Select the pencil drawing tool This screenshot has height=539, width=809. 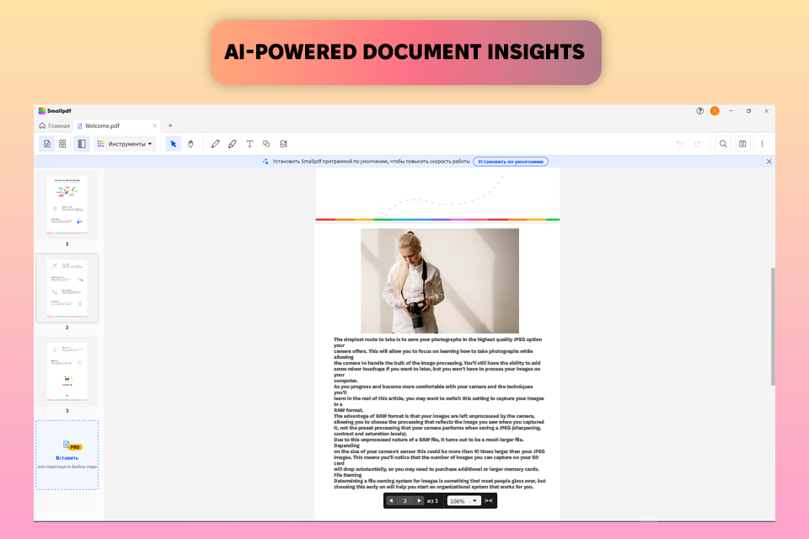[x=215, y=144]
